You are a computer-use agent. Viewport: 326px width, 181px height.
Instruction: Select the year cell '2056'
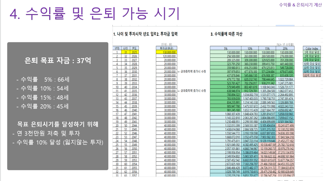[134, 172]
